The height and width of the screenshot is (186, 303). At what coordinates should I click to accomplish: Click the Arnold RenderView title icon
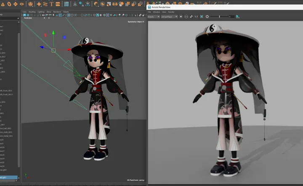(149, 7)
